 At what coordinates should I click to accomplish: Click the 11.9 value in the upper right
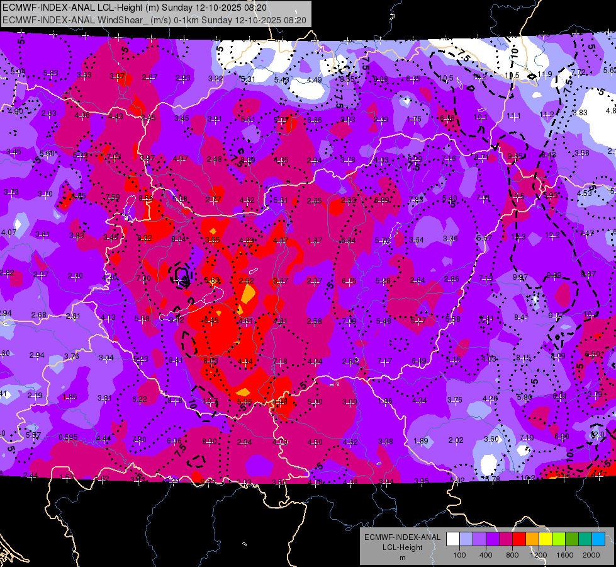click(x=546, y=74)
